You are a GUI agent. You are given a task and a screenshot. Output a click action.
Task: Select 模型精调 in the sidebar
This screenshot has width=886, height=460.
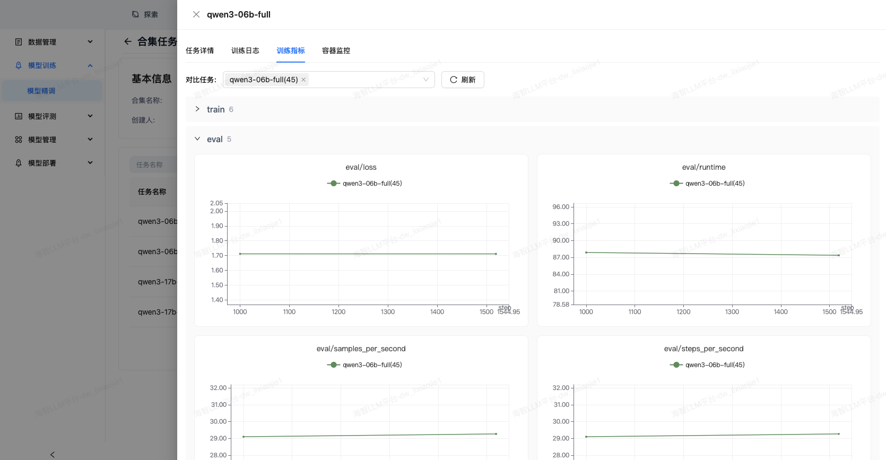[x=41, y=91]
